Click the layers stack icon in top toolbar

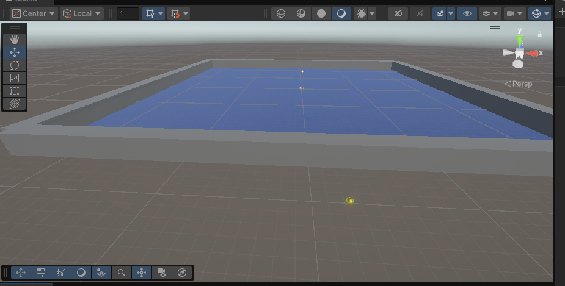486,13
